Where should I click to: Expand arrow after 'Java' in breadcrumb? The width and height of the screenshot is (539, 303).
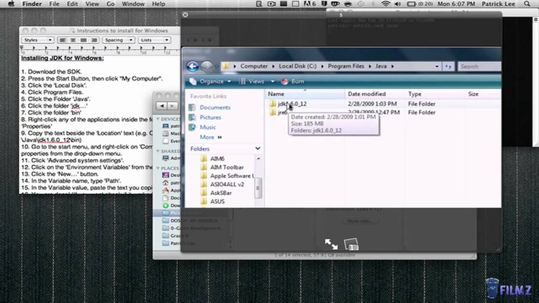pos(392,66)
